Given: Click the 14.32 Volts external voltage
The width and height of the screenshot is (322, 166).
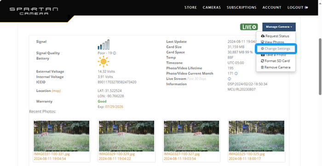Looking at the screenshot, I should pos(106,71).
